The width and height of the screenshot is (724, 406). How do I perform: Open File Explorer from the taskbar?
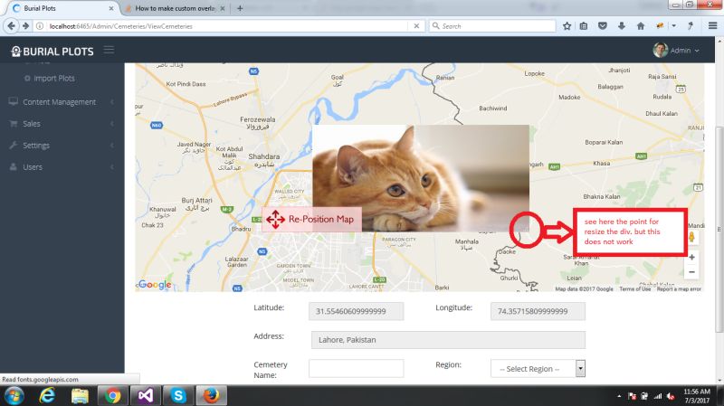(80, 396)
